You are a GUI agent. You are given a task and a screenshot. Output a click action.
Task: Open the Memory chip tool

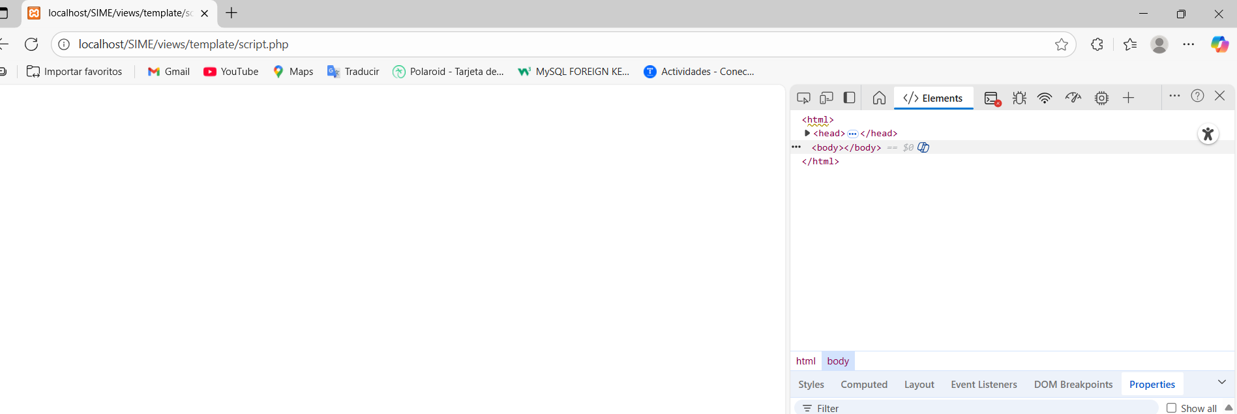(1101, 98)
